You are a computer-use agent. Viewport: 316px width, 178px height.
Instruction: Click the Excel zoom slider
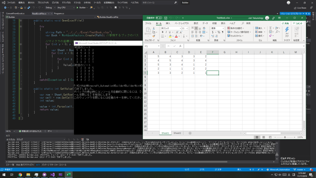click(x=285, y=137)
